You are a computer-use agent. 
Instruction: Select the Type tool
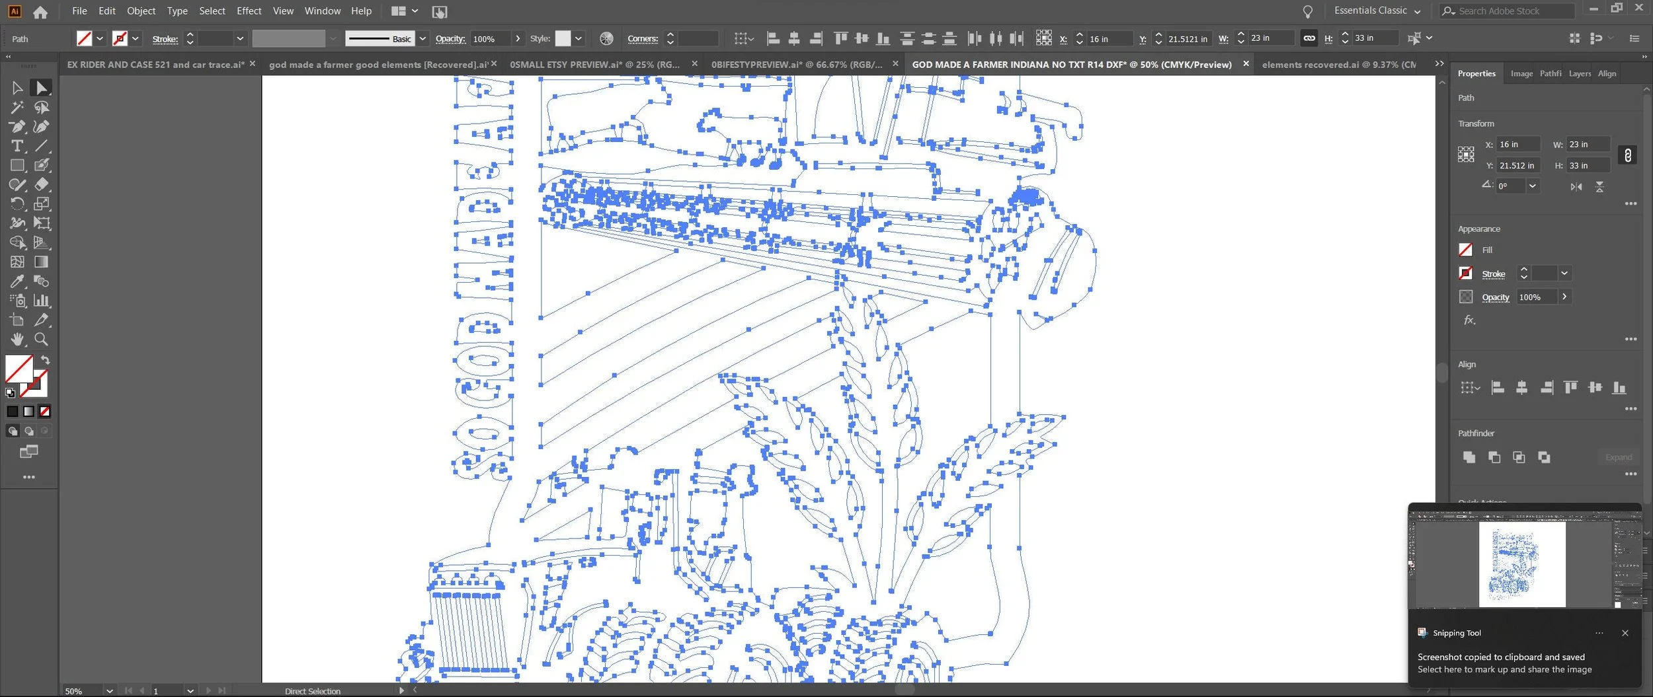[x=17, y=146]
